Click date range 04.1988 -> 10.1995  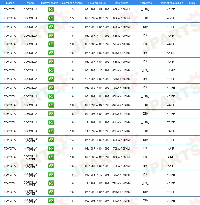(97, 175)
